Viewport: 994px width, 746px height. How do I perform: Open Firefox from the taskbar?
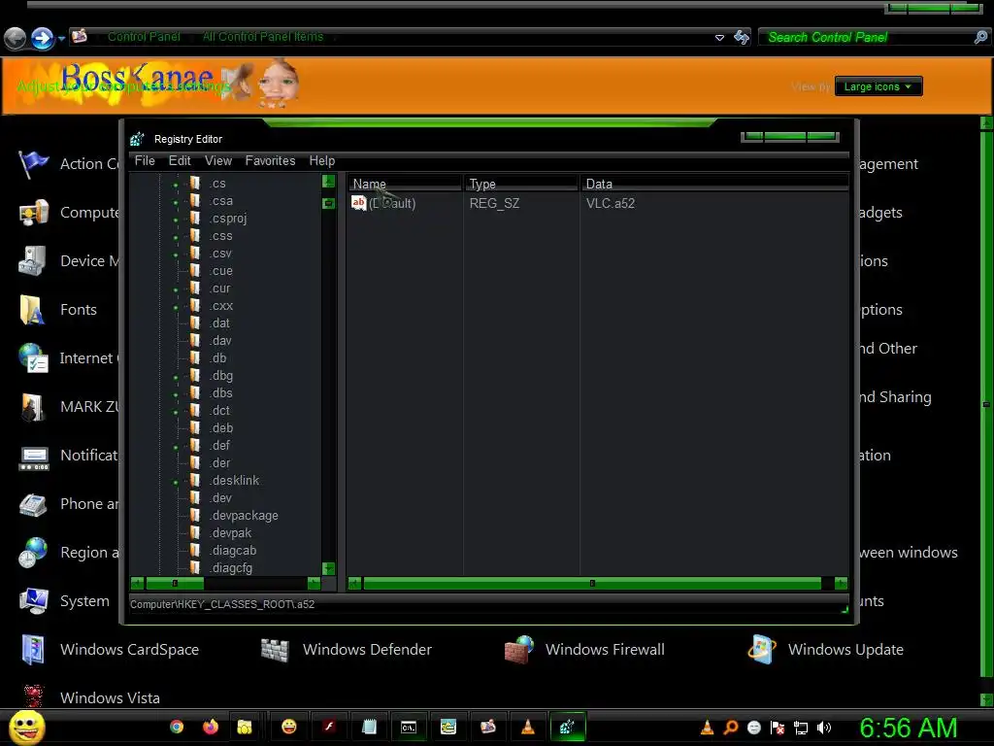click(x=211, y=727)
